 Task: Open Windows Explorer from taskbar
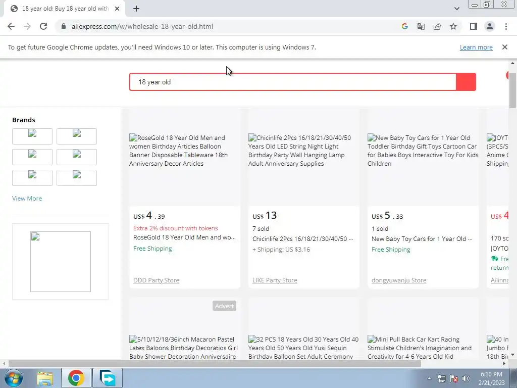coord(45,378)
